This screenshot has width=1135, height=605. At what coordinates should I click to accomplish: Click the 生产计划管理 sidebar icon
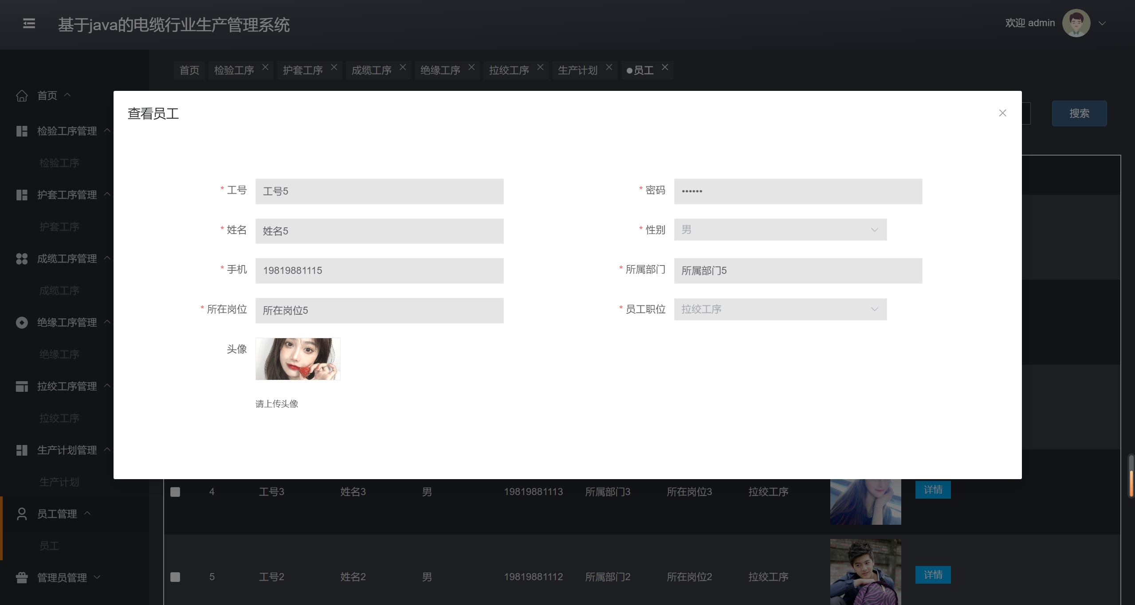22,450
